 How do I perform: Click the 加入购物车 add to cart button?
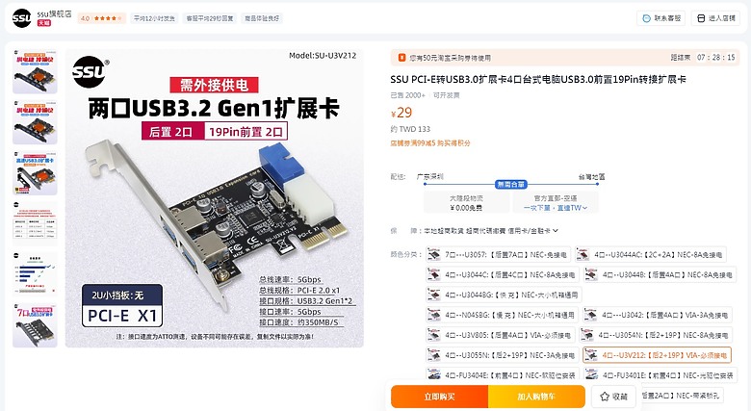536,397
